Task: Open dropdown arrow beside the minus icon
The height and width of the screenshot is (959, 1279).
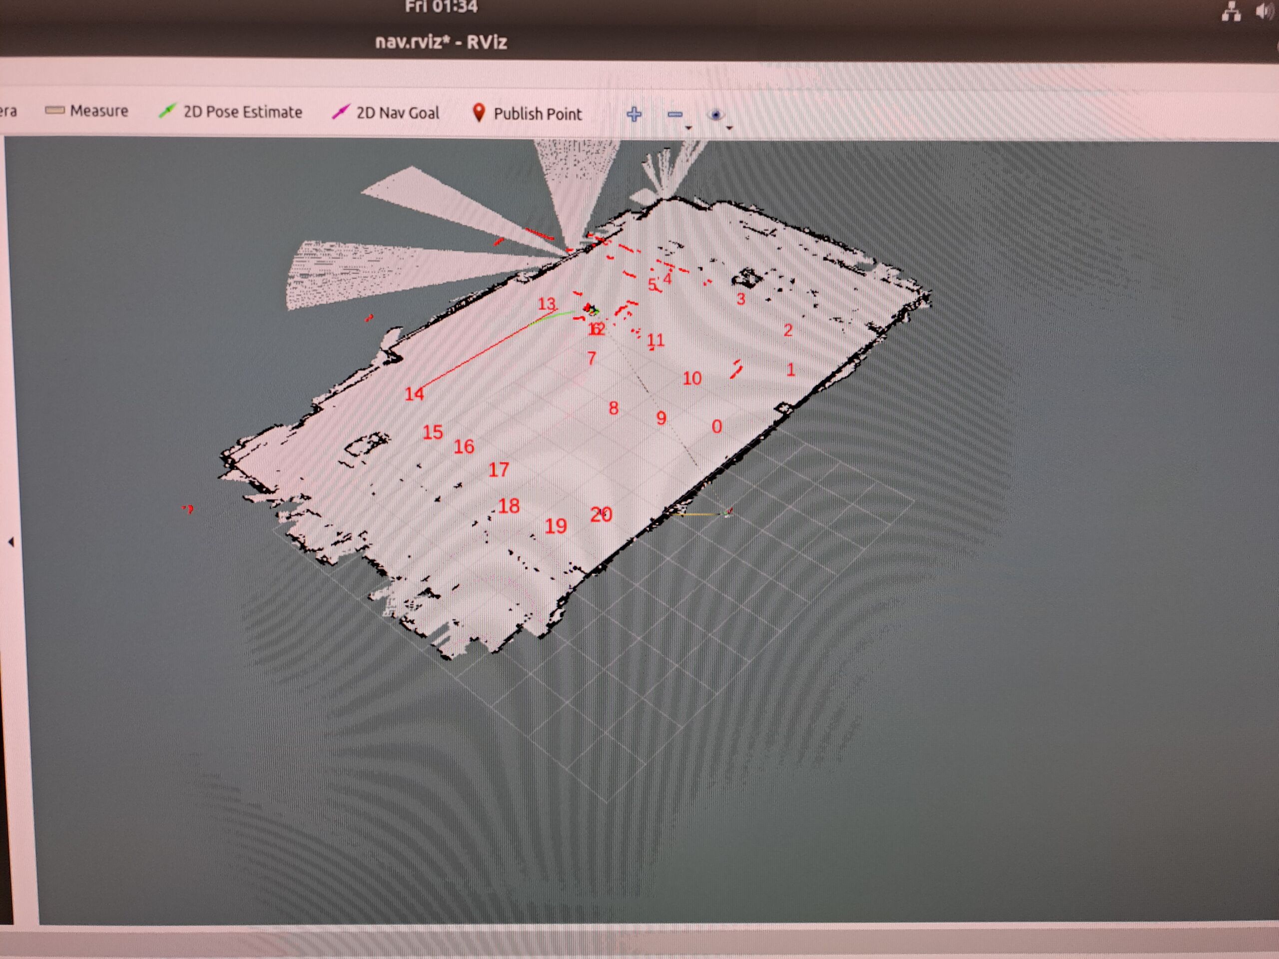Action: 688,128
